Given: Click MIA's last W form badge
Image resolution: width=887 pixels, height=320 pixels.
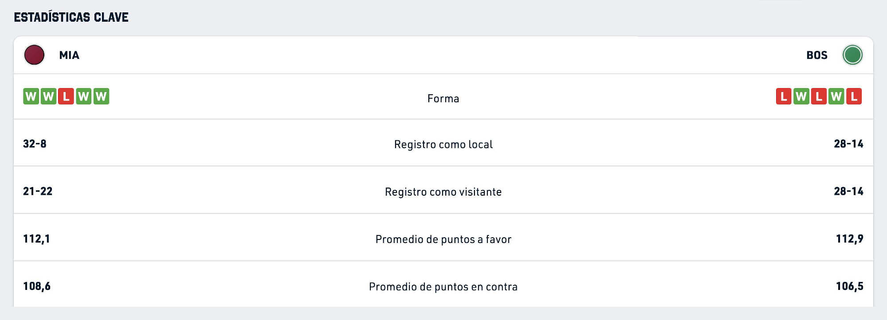Looking at the screenshot, I should coord(101,96).
